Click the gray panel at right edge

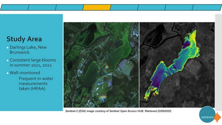click(x=219, y=62)
